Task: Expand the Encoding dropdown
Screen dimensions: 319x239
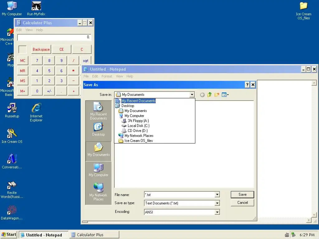Action: pos(217,212)
